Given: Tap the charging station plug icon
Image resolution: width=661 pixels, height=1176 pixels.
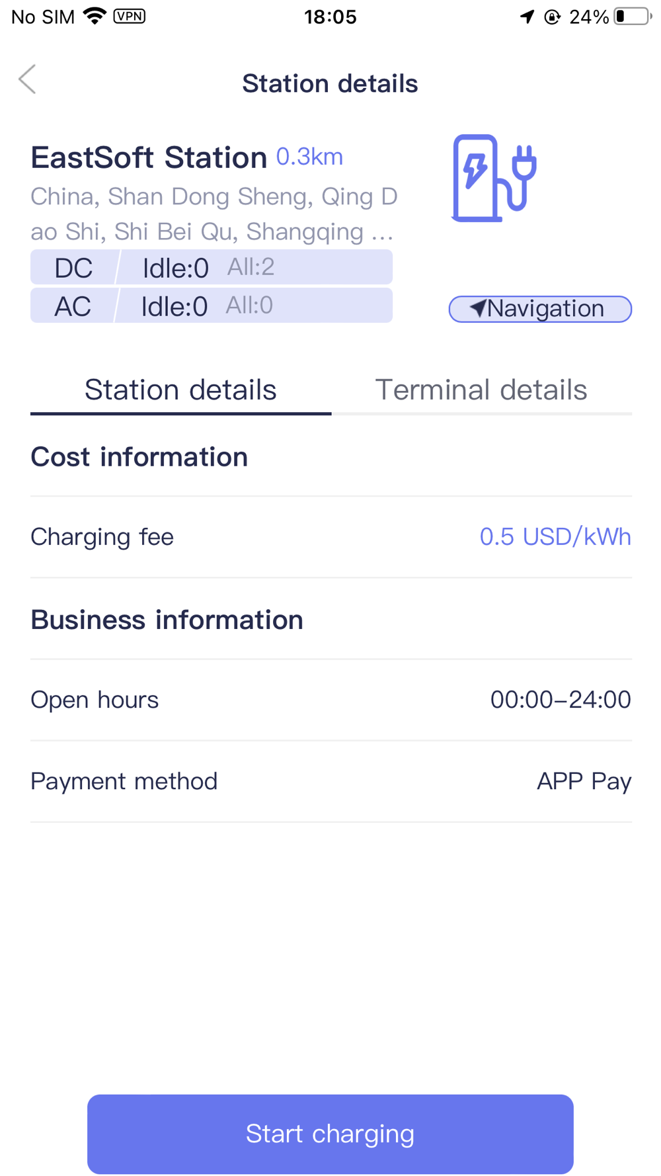Looking at the screenshot, I should click(494, 178).
